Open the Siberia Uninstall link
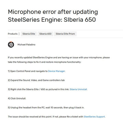123x122 pixels. pos(78,89)
